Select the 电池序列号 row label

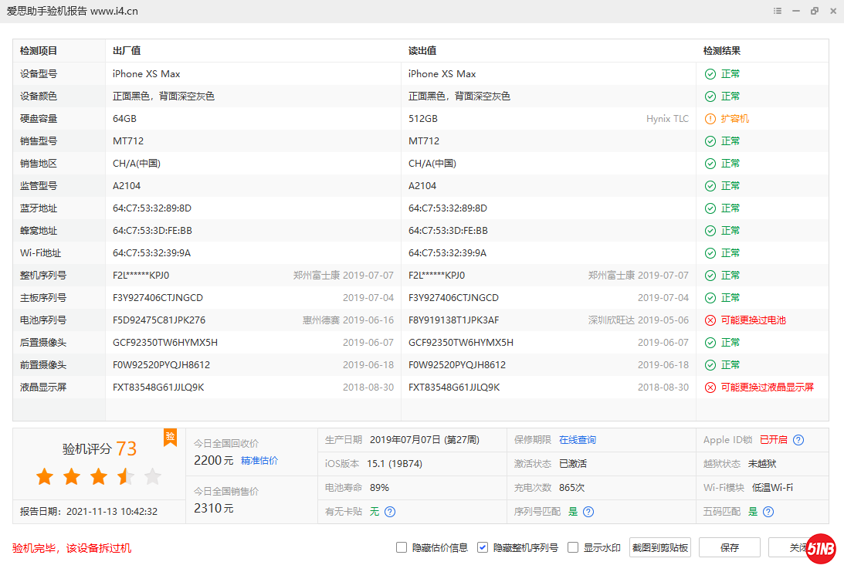click(43, 320)
